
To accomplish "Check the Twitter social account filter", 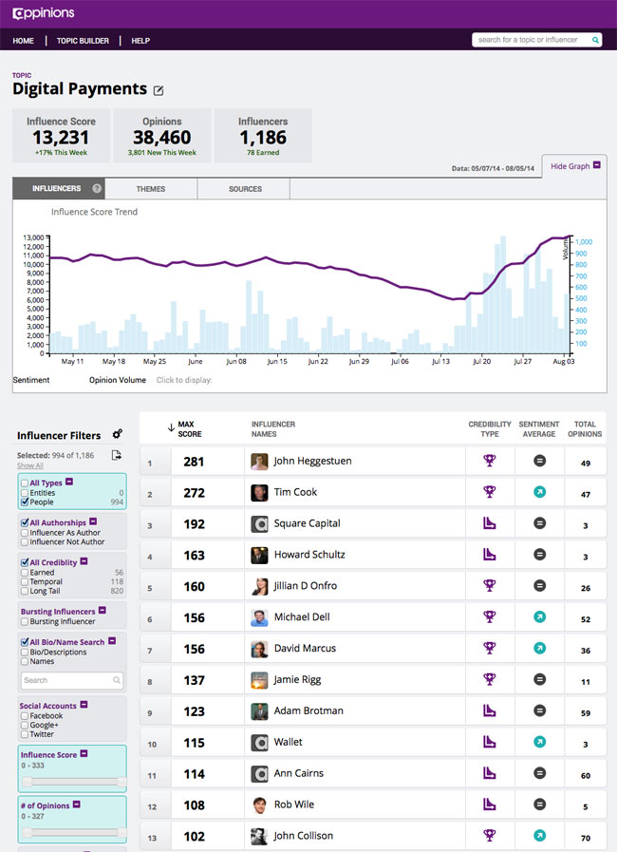I will coord(25,734).
